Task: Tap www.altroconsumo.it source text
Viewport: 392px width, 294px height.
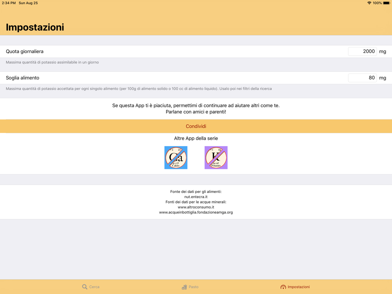Action: click(x=196, y=207)
